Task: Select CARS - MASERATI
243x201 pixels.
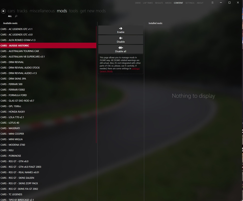Action: pyautogui.click(x=48, y=128)
